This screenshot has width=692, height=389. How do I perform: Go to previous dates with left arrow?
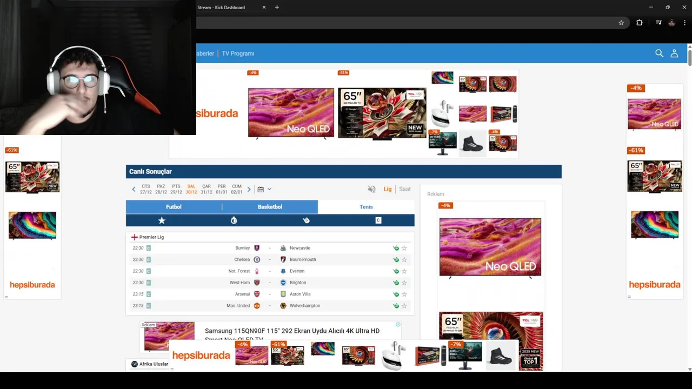[134, 189]
